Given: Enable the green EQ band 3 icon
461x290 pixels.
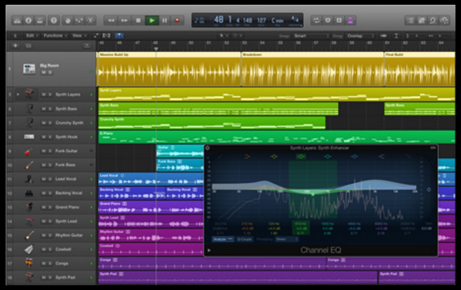Looking at the screenshot, I should [x=301, y=157].
